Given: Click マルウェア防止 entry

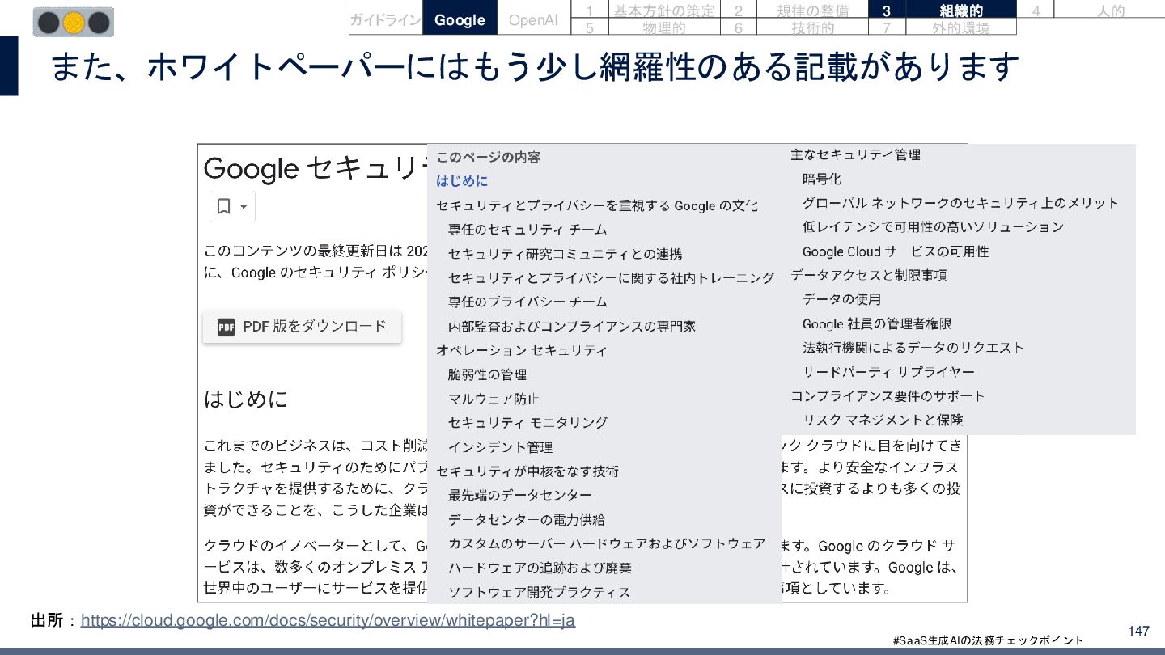Looking at the screenshot, I should coord(494,399).
